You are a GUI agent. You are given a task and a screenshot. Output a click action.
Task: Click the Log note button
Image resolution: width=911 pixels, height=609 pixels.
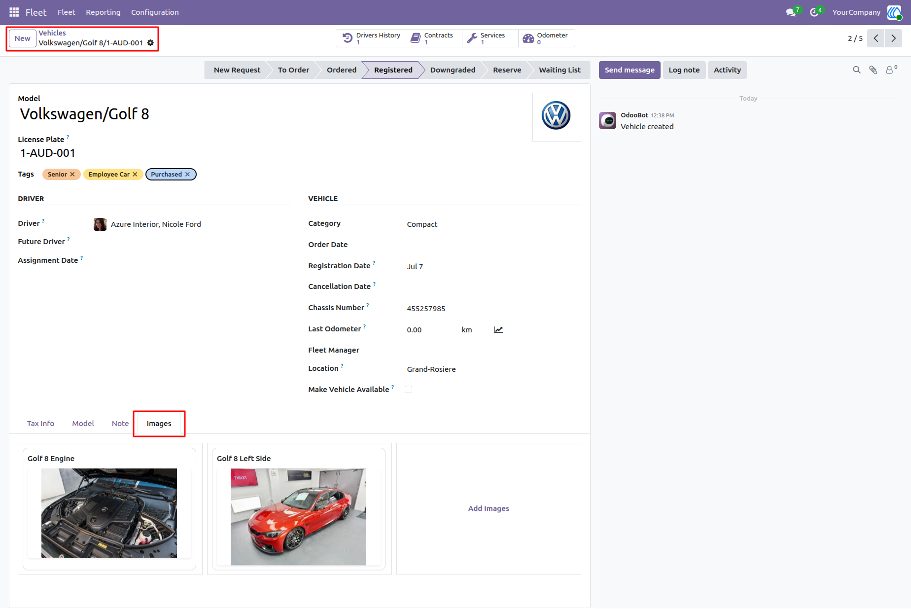click(x=684, y=70)
